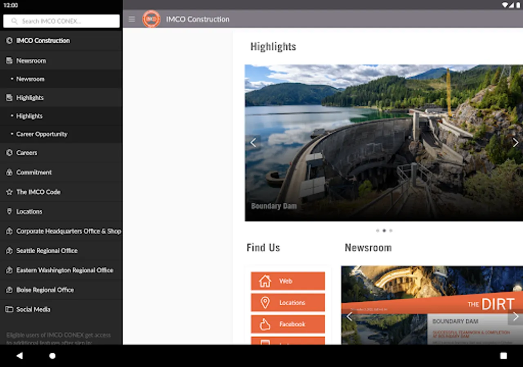Select Careers in the sidebar
Image resolution: width=523 pixels, height=367 pixels.
[61, 153]
